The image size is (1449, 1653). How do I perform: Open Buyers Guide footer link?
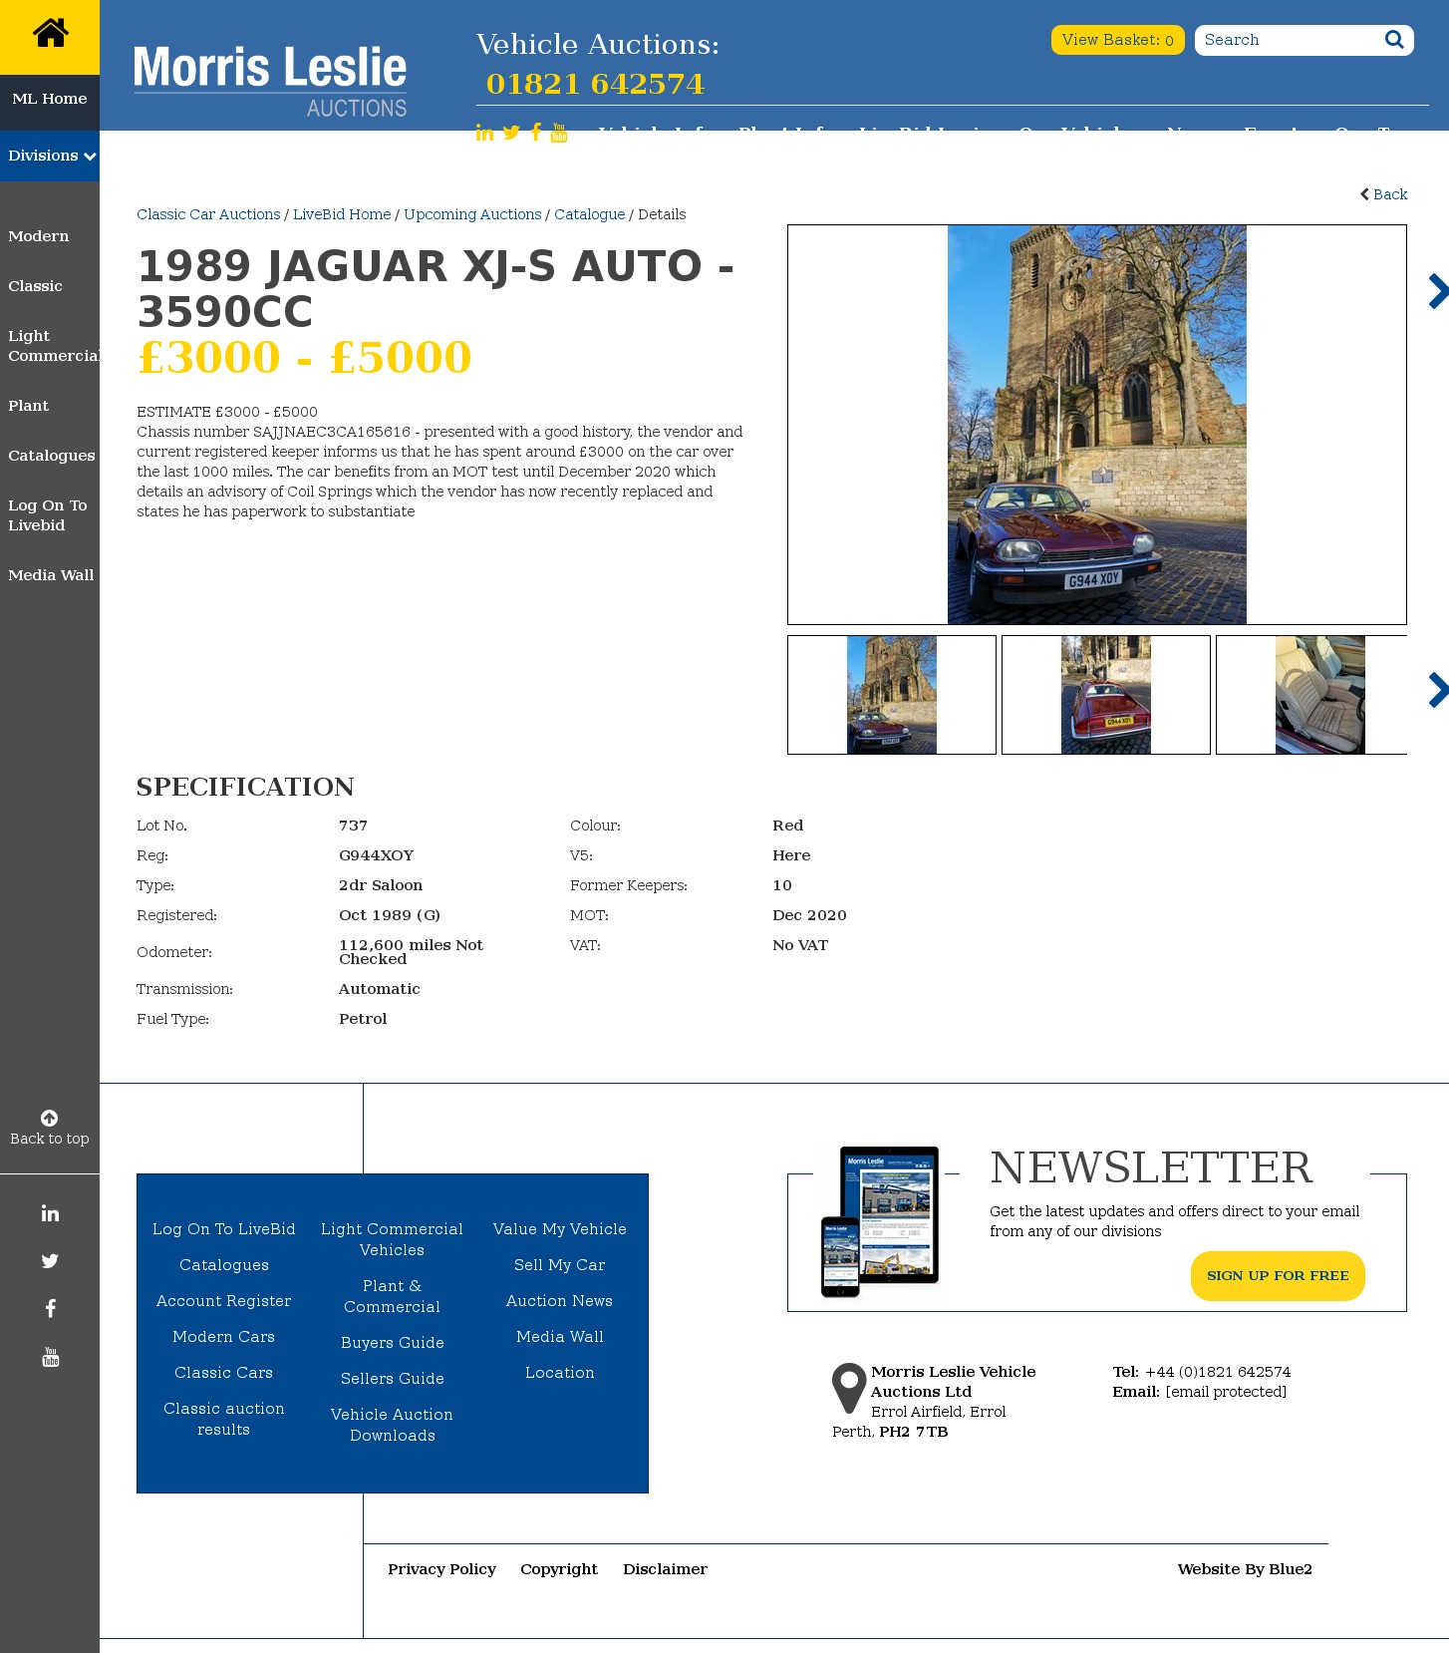click(393, 1343)
